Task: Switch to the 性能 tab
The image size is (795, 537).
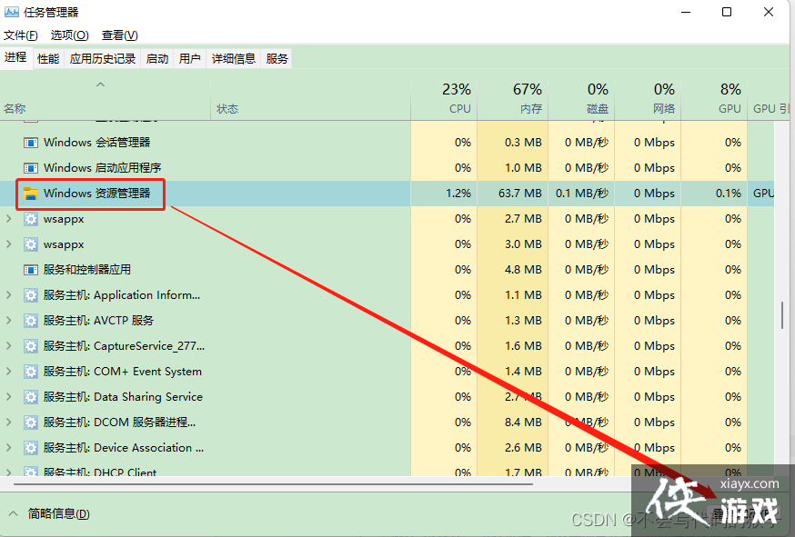Action: pyautogui.click(x=48, y=59)
